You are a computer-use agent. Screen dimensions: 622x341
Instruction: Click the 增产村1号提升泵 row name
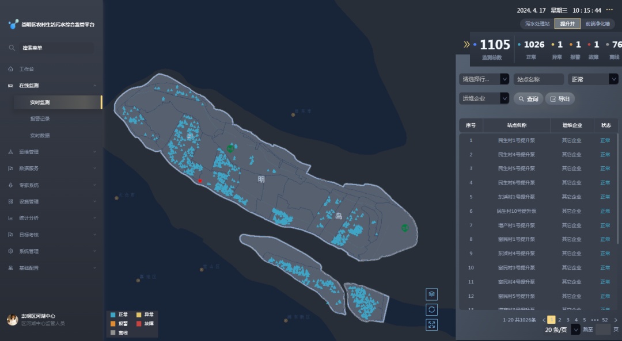point(517,225)
